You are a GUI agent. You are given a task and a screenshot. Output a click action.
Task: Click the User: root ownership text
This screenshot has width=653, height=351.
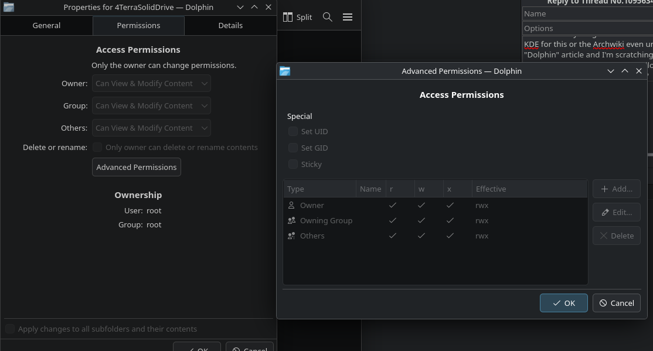click(142, 211)
